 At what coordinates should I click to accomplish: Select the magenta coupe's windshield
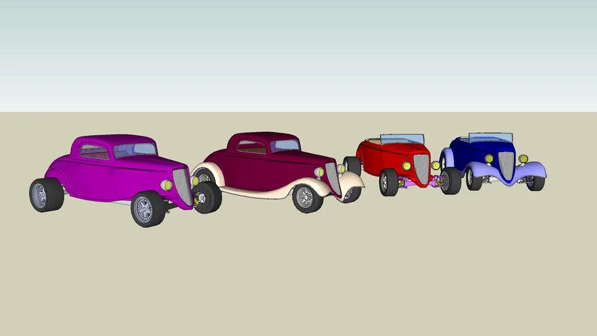(x=135, y=150)
